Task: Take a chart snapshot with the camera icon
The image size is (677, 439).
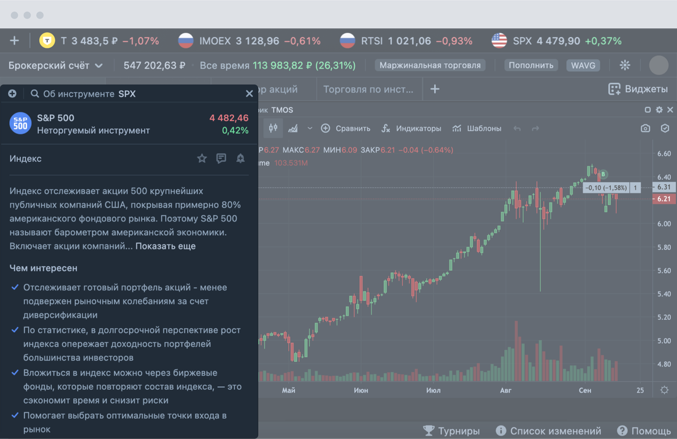Action: 645,128
